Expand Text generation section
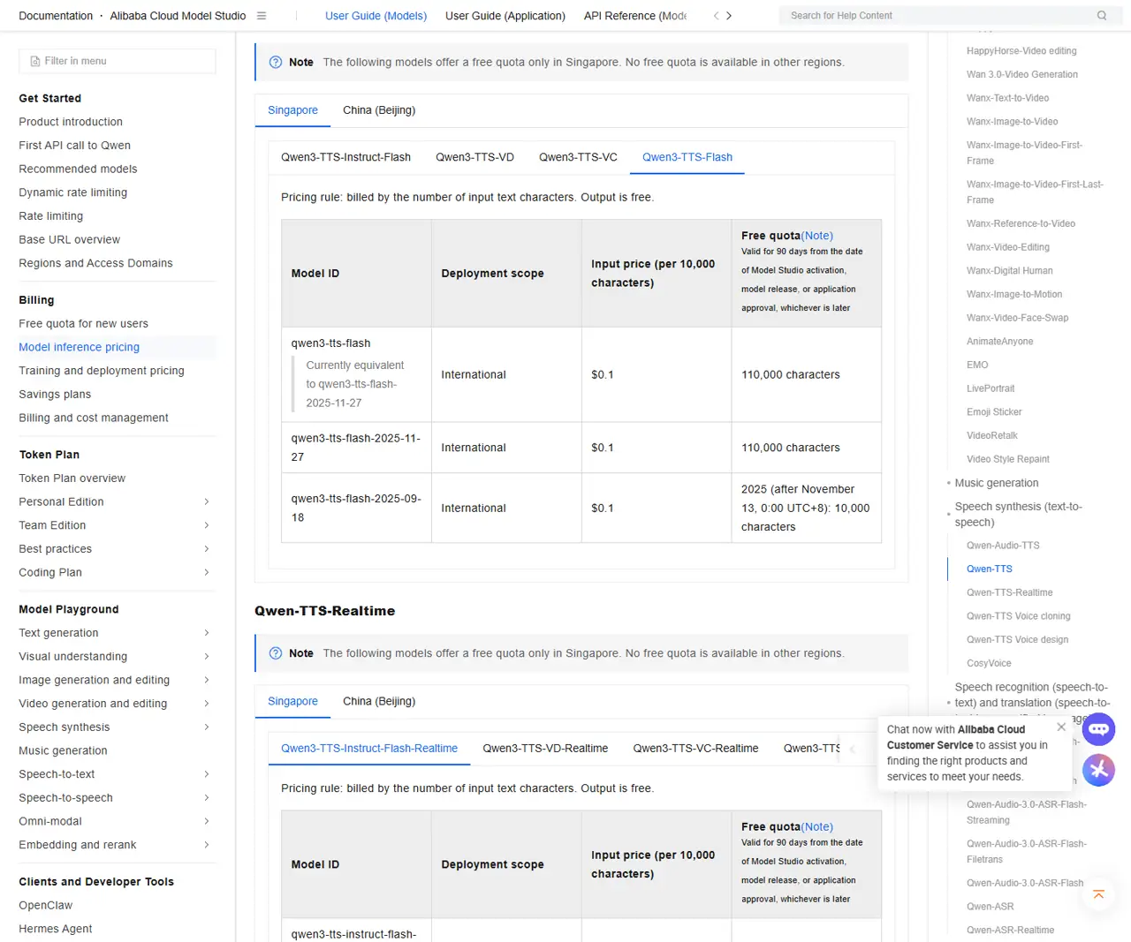Screen dimensions: 1131x942 click(207, 633)
